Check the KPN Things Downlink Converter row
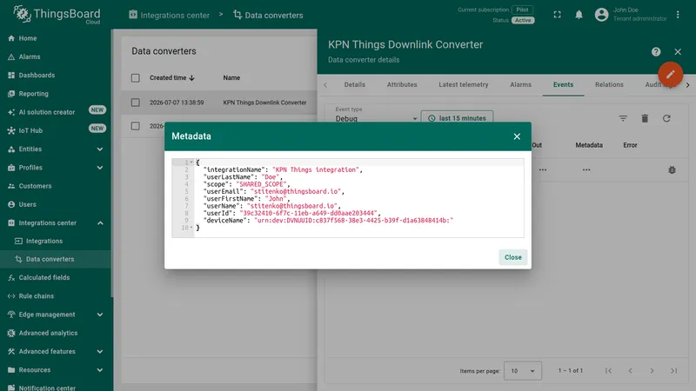This screenshot has width=696, height=391. pos(136,103)
